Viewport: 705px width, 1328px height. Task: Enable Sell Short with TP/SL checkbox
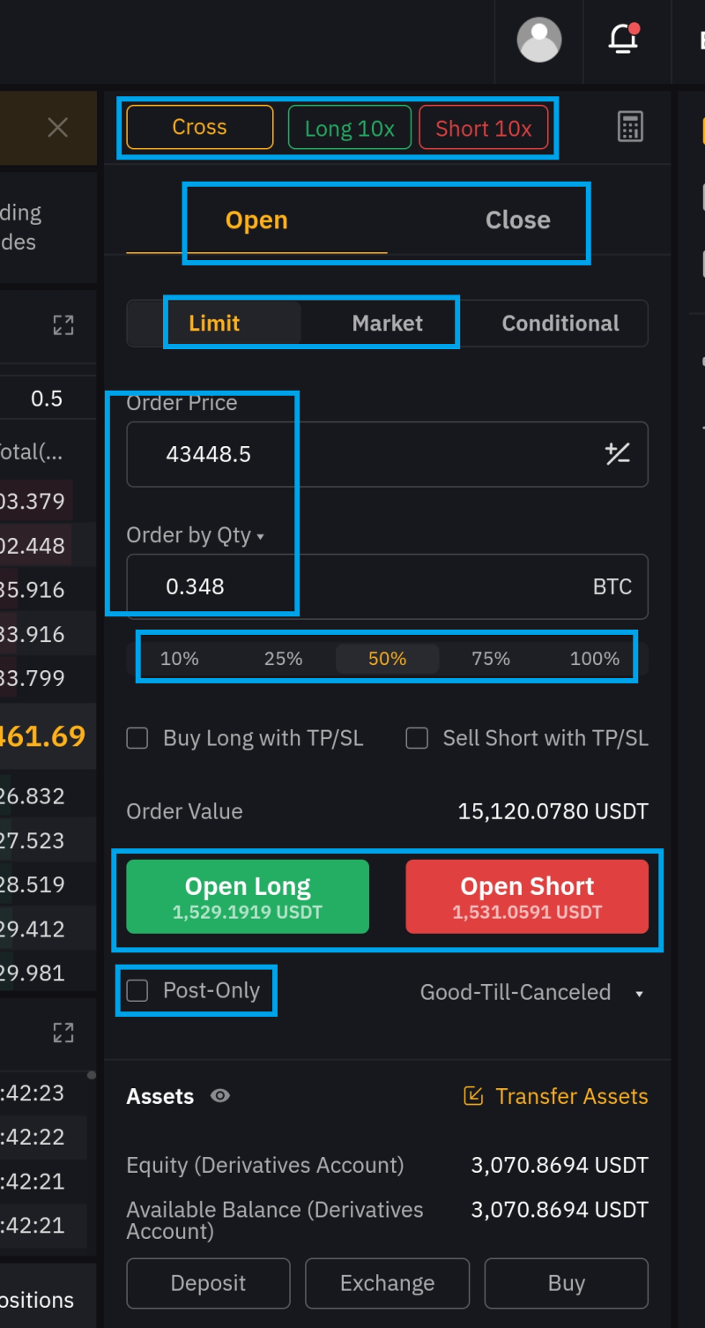[417, 738]
